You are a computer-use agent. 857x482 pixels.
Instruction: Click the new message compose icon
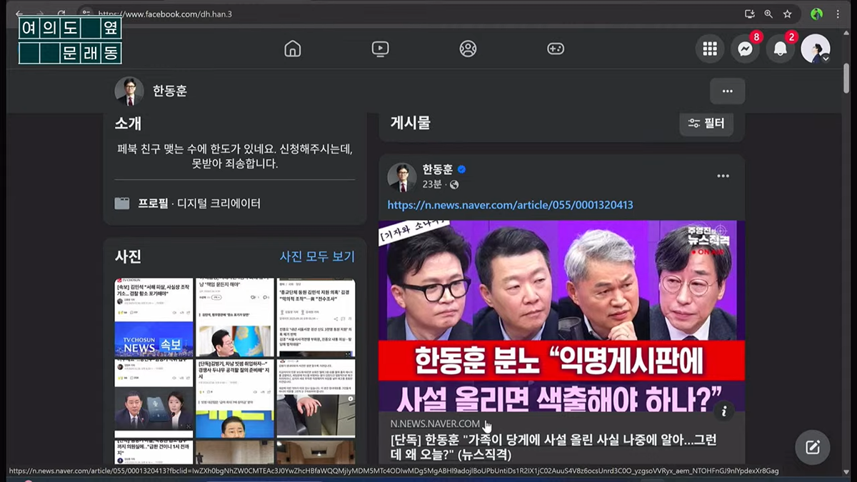[x=812, y=448]
